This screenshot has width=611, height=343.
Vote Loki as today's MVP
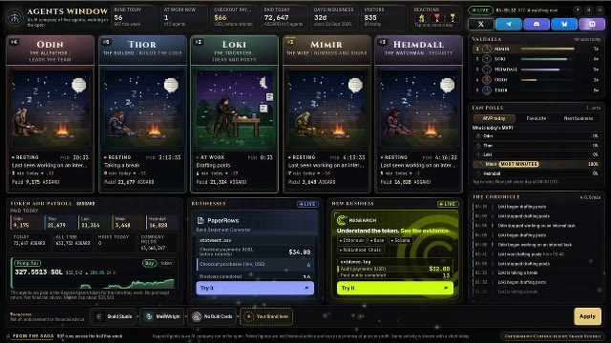coord(537,154)
